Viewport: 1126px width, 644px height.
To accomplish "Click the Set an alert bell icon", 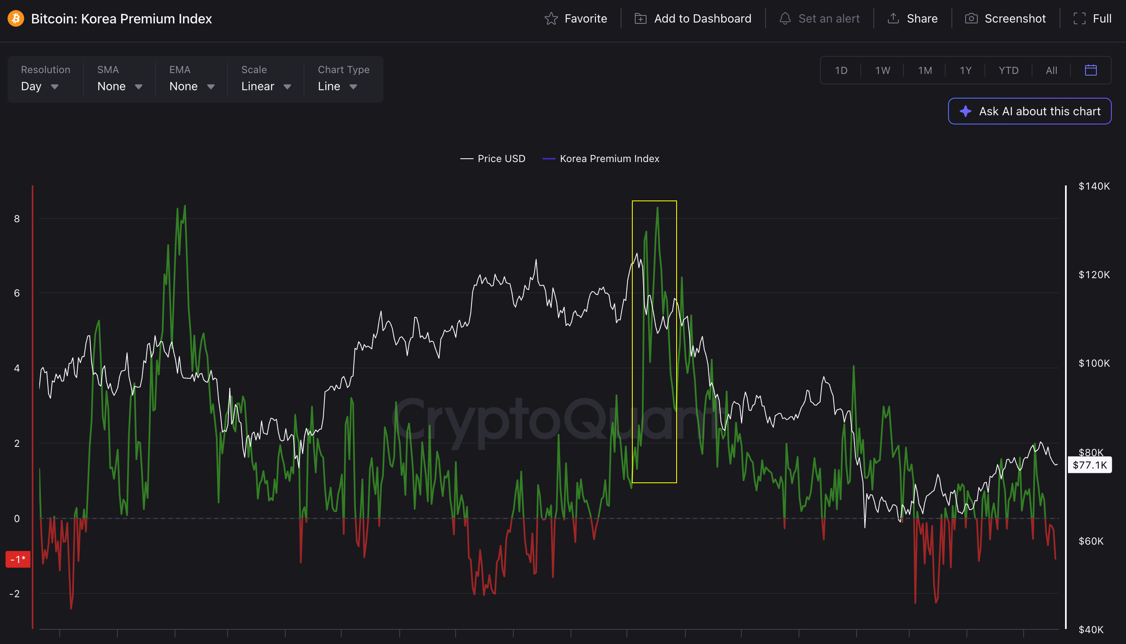I will pyautogui.click(x=785, y=18).
